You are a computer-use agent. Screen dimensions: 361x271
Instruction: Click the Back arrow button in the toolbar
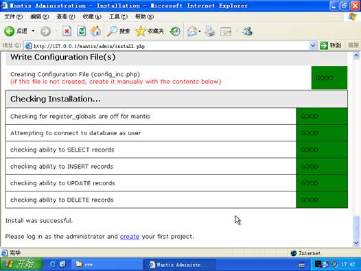9,31
